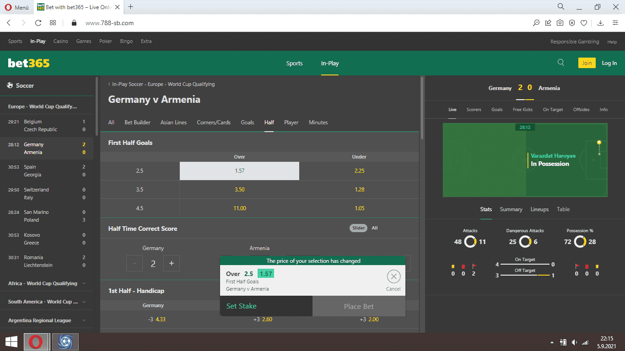Open soccer ball app in taskbar
625x351 pixels.
point(65,341)
